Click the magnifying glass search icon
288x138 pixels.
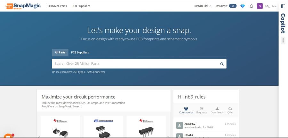coord(222,64)
